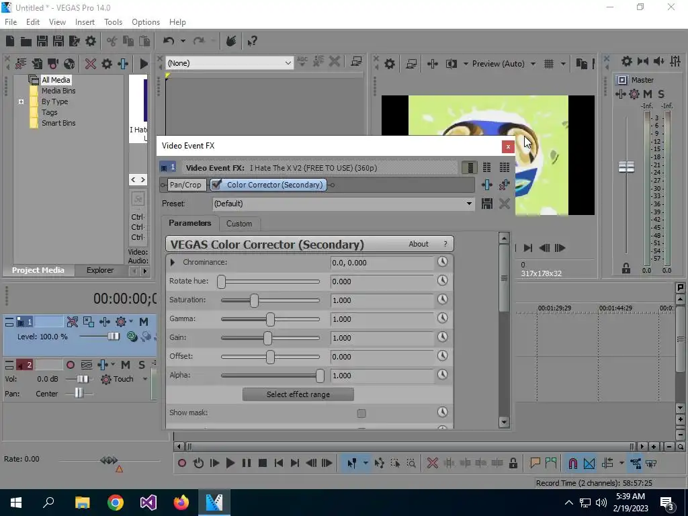Click Plug-In Chain icon in Video Event FX

[x=486, y=185]
